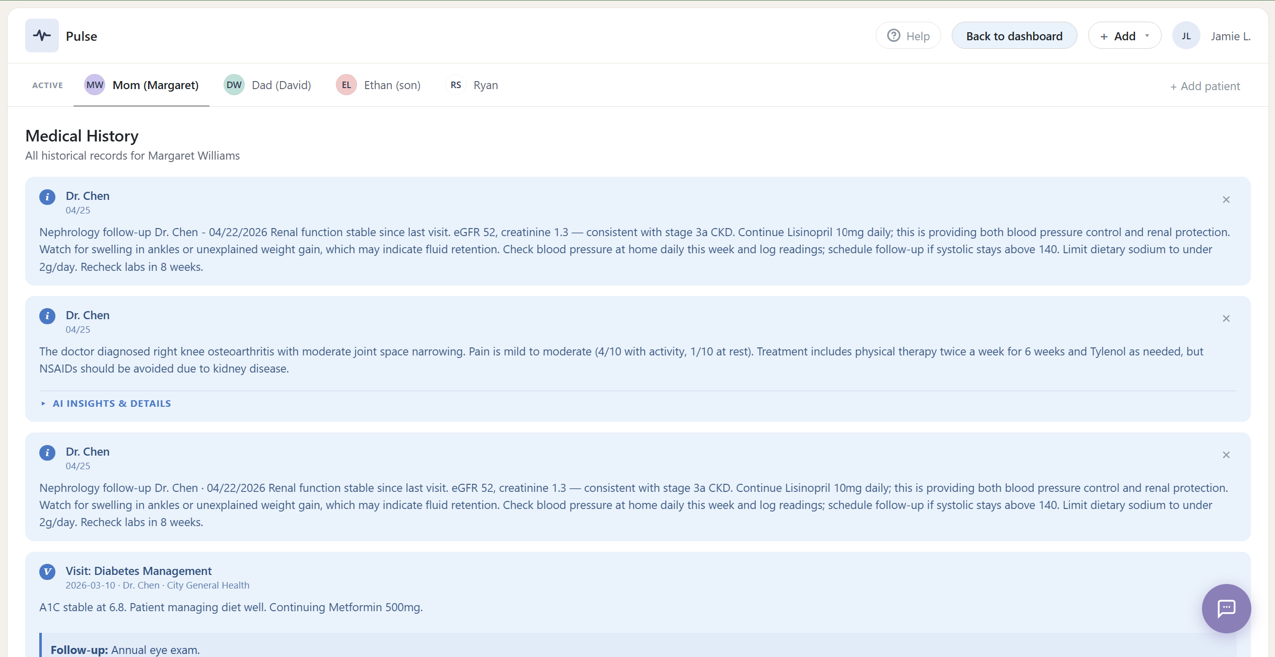
Task: Click info icon on osteoarthritis record
Action: click(x=47, y=316)
